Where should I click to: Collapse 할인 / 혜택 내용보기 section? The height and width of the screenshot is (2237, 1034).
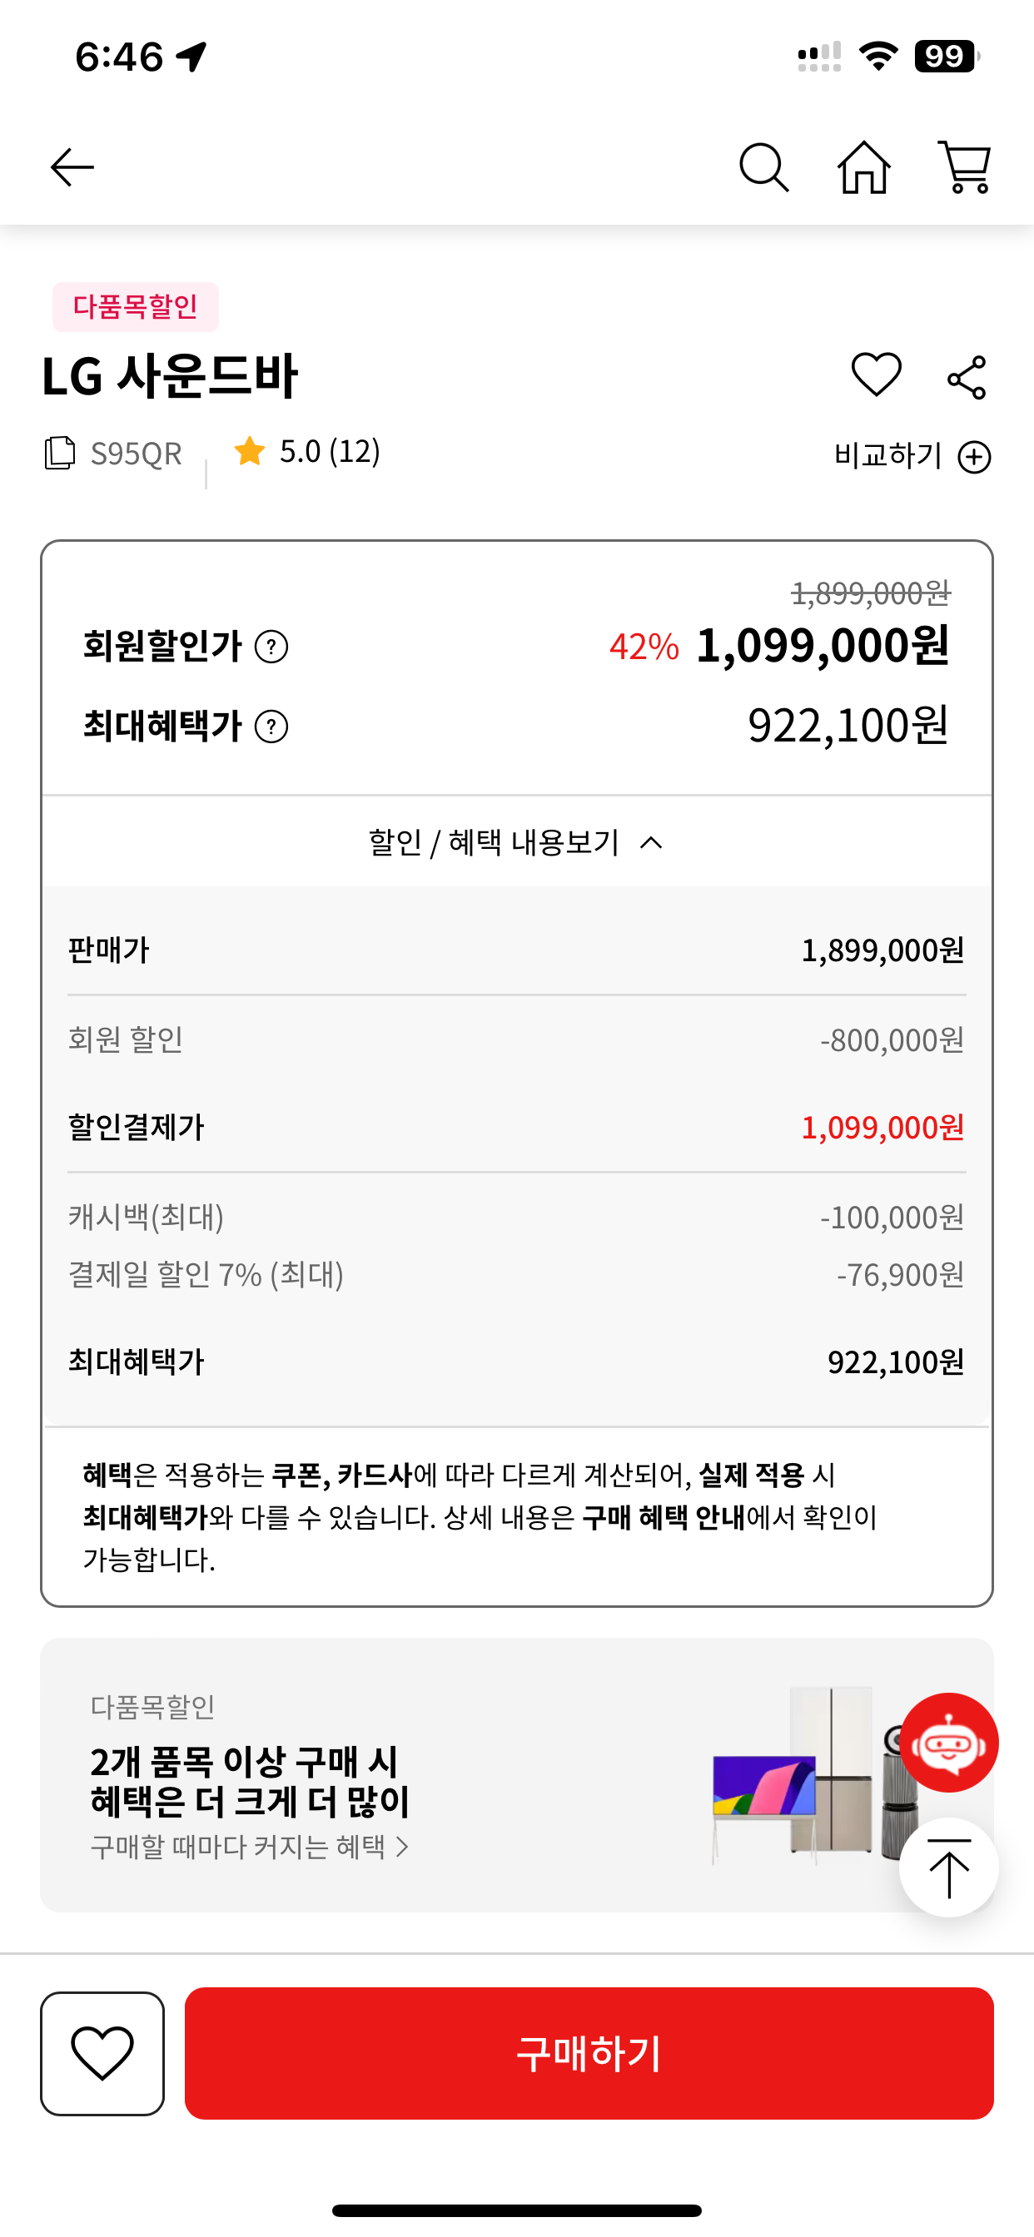click(x=516, y=842)
